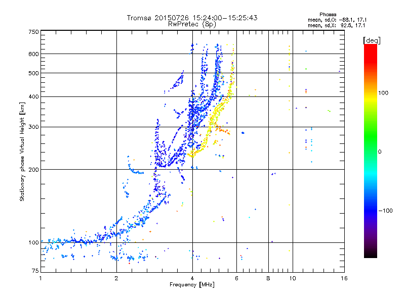Screen dimensions: 405x303
Task: Click the 'Phases' header text
Action: point(328,15)
